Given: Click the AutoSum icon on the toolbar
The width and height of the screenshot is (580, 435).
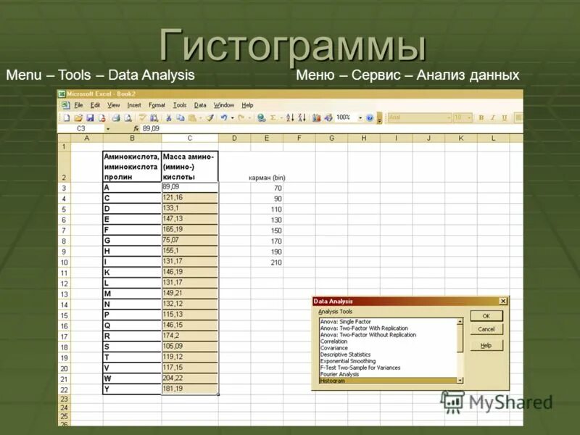Looking at the screenshot, I should pos(273,116).
